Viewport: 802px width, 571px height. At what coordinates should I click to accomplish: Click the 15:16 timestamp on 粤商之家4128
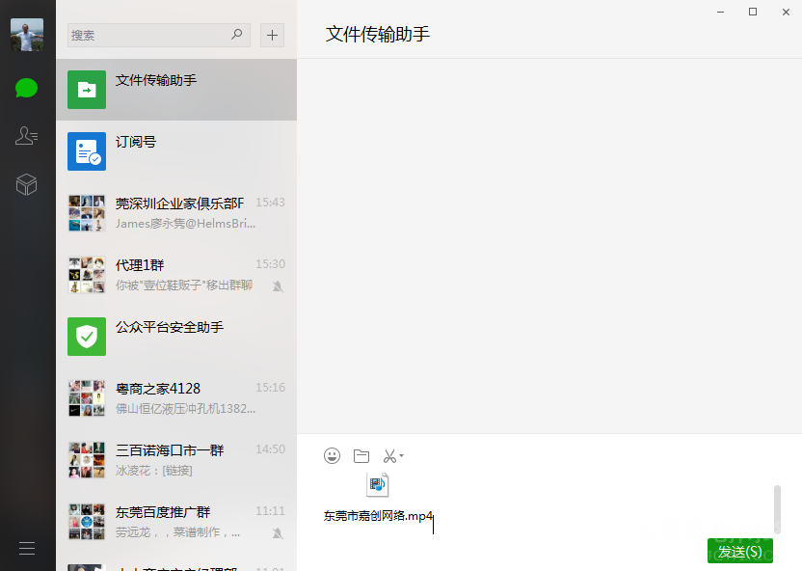point(270,388)
